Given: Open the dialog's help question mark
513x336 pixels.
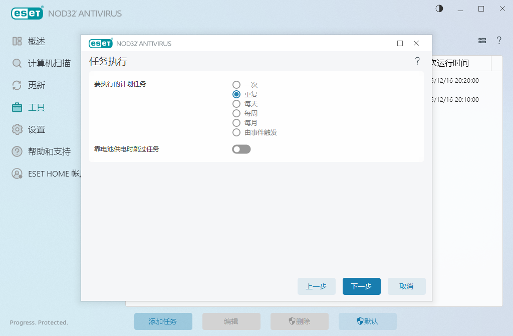Looking at the screenshot, I should (417, 61).
